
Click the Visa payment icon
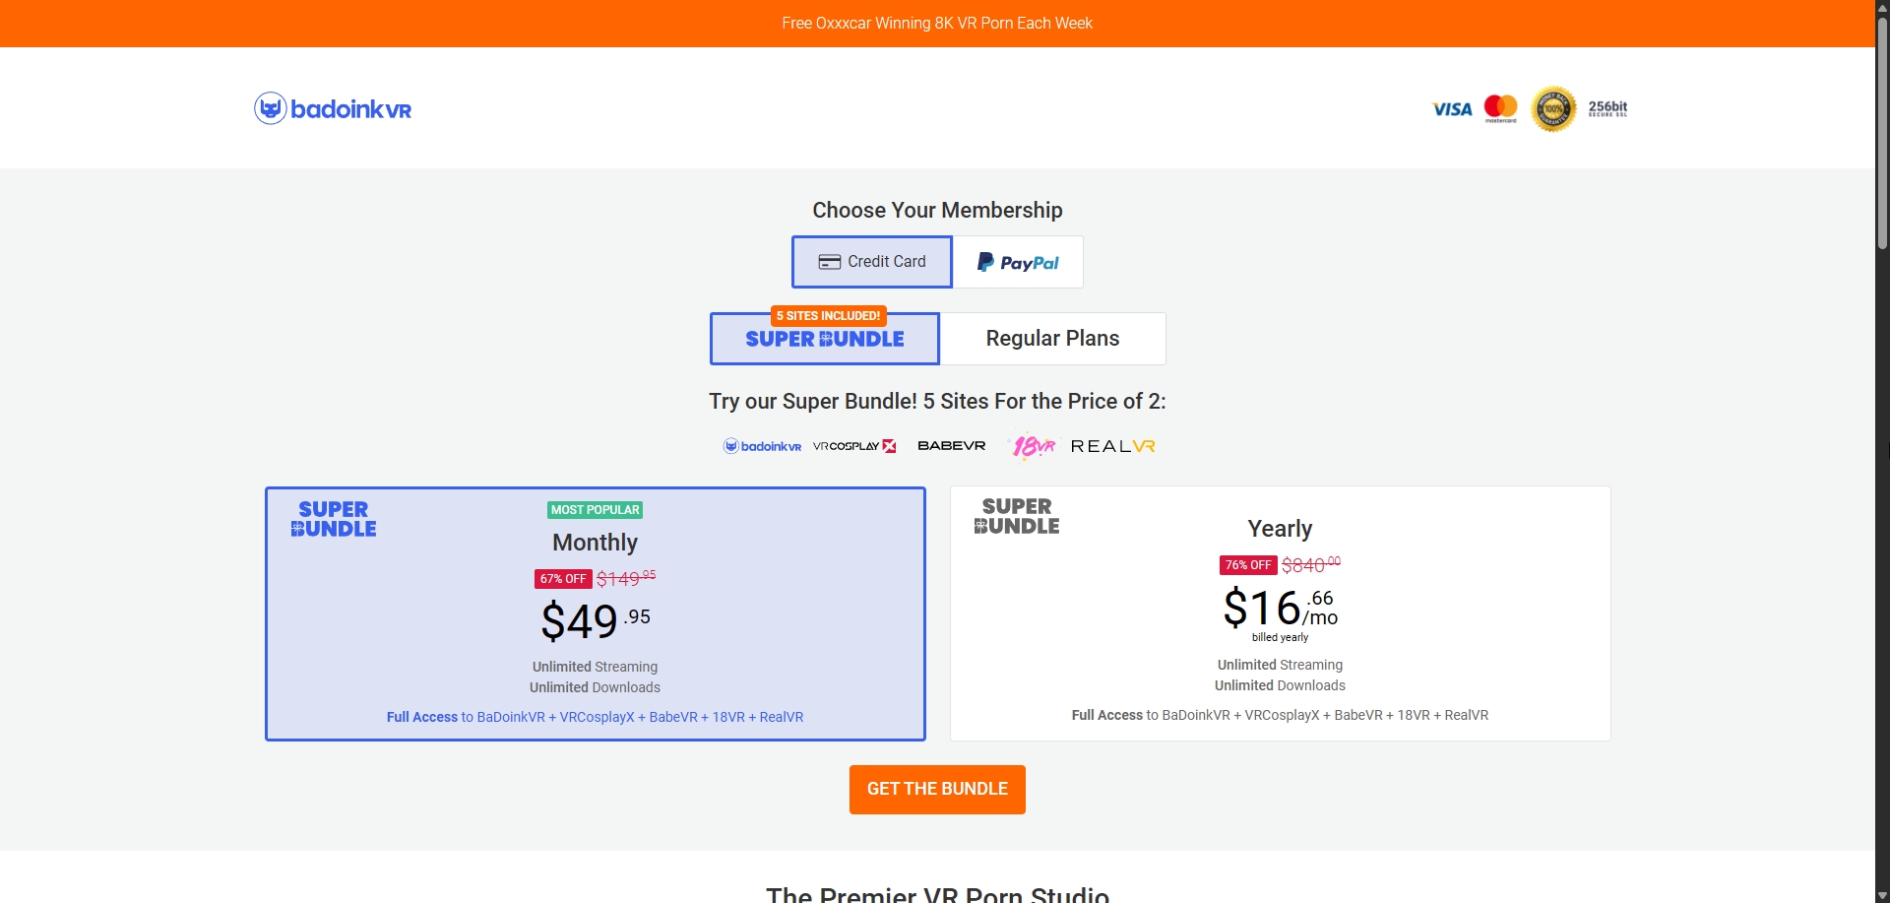point(1451,108)
